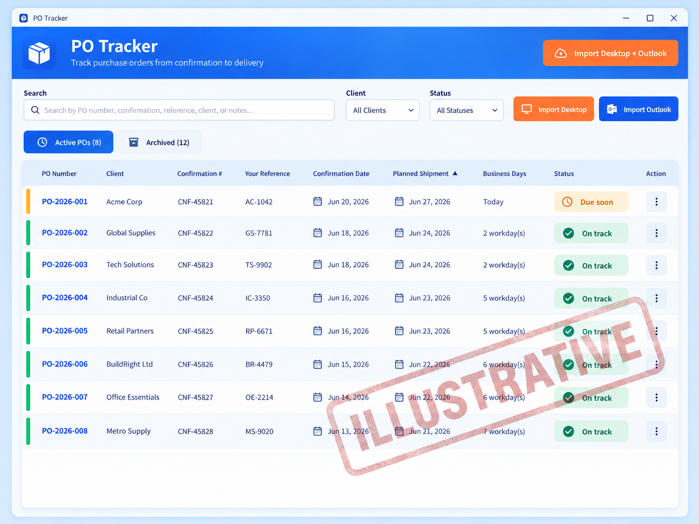Click the search magnifier icon
The height and width of the screenshot is (524, 699).
[x=35, y=110]
